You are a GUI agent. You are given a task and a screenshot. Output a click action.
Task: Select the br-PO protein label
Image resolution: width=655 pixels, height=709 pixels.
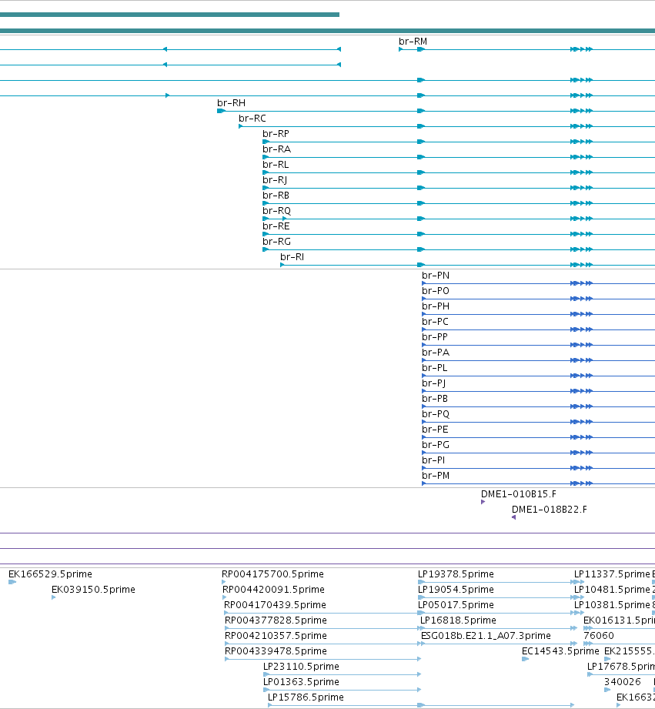click(436, 291)
